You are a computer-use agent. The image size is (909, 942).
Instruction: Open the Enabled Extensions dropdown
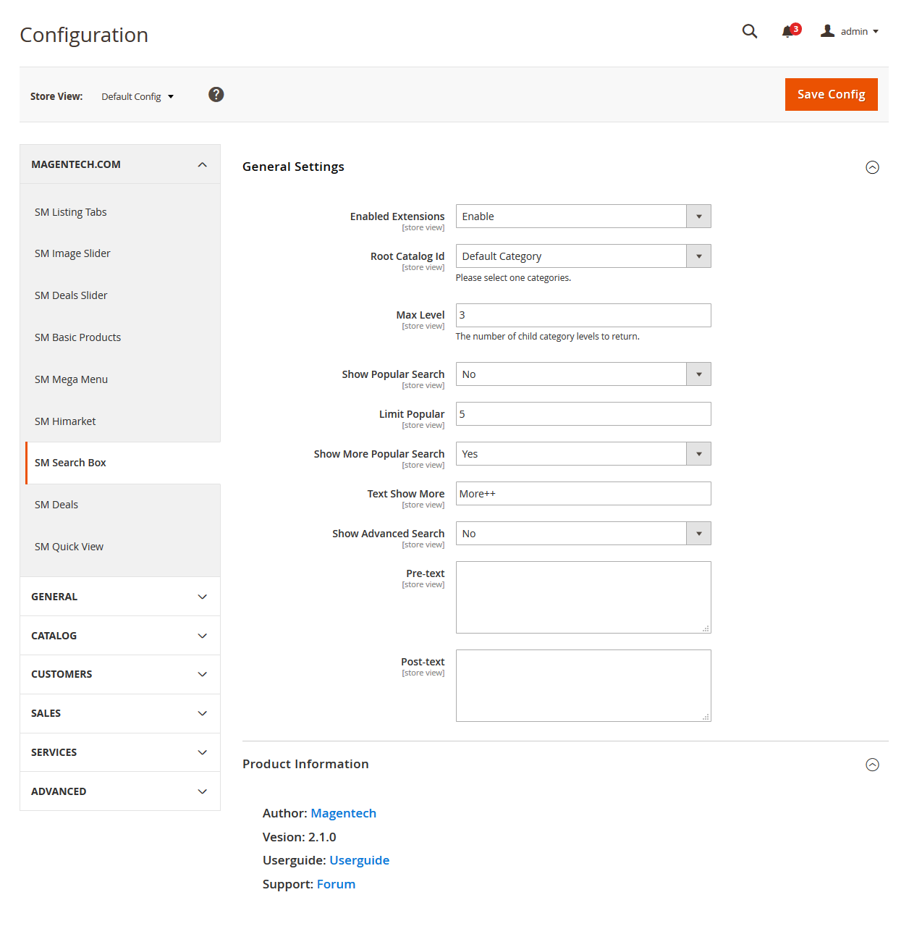tap(583, 216)
